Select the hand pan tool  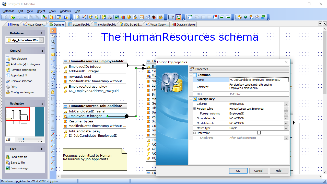click(53, 36)
